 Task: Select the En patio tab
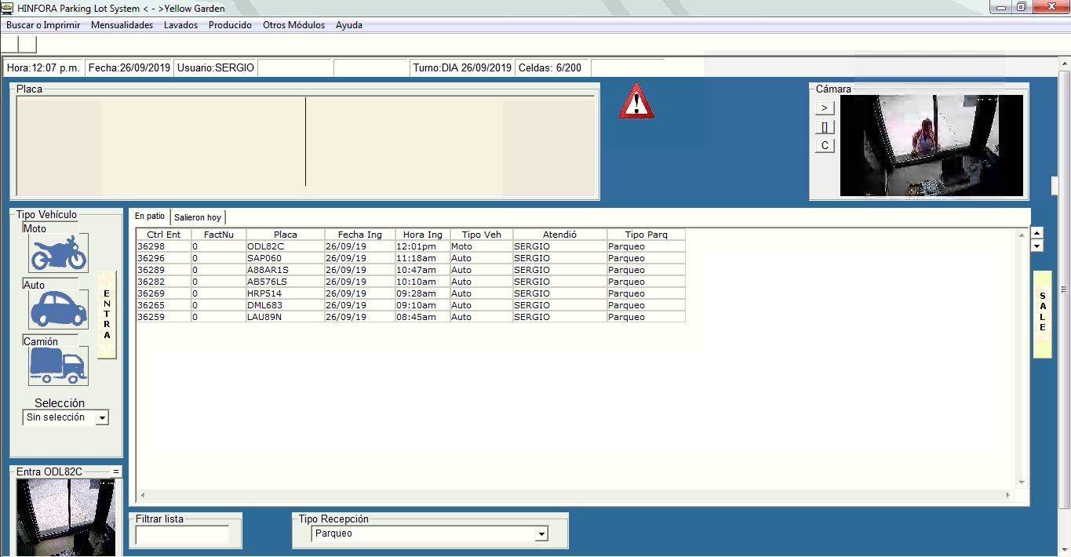point(150,217)
